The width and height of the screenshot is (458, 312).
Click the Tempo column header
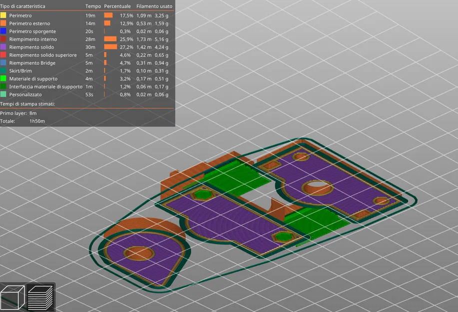93,6
